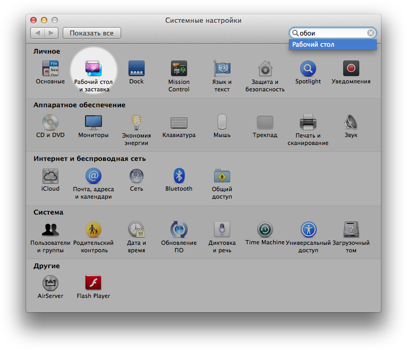Click the search magnifier icon
Image resolution: width=407 pixels, height=350 pixels.
click(295, 33)
